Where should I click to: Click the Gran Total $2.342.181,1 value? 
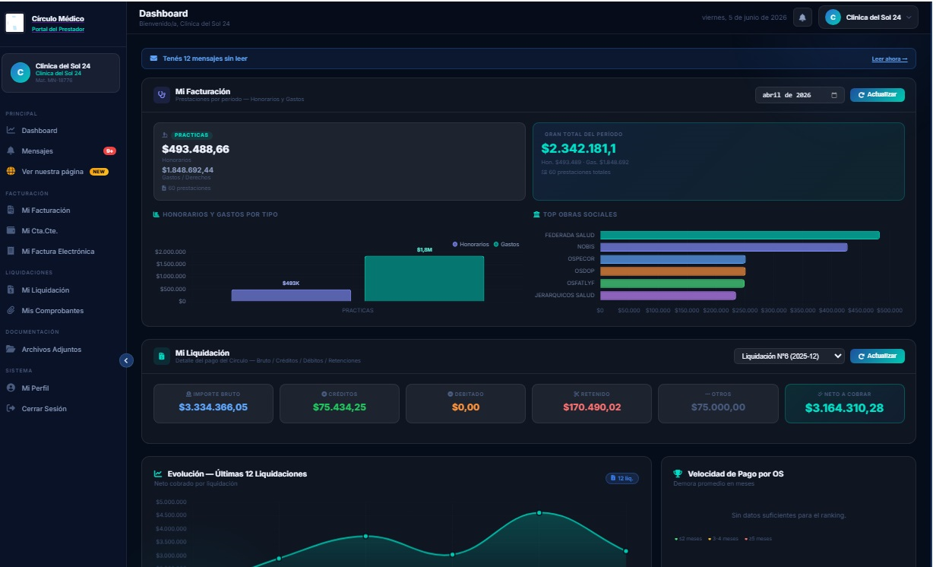(579, 149)
